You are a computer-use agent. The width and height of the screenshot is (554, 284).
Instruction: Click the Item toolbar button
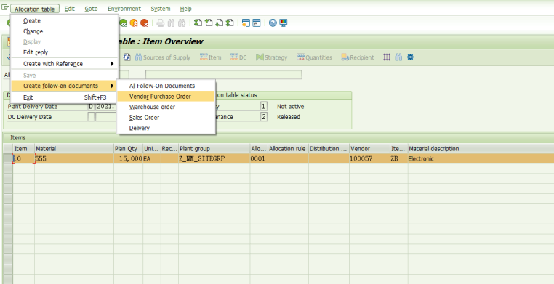[x=211, y=57]
